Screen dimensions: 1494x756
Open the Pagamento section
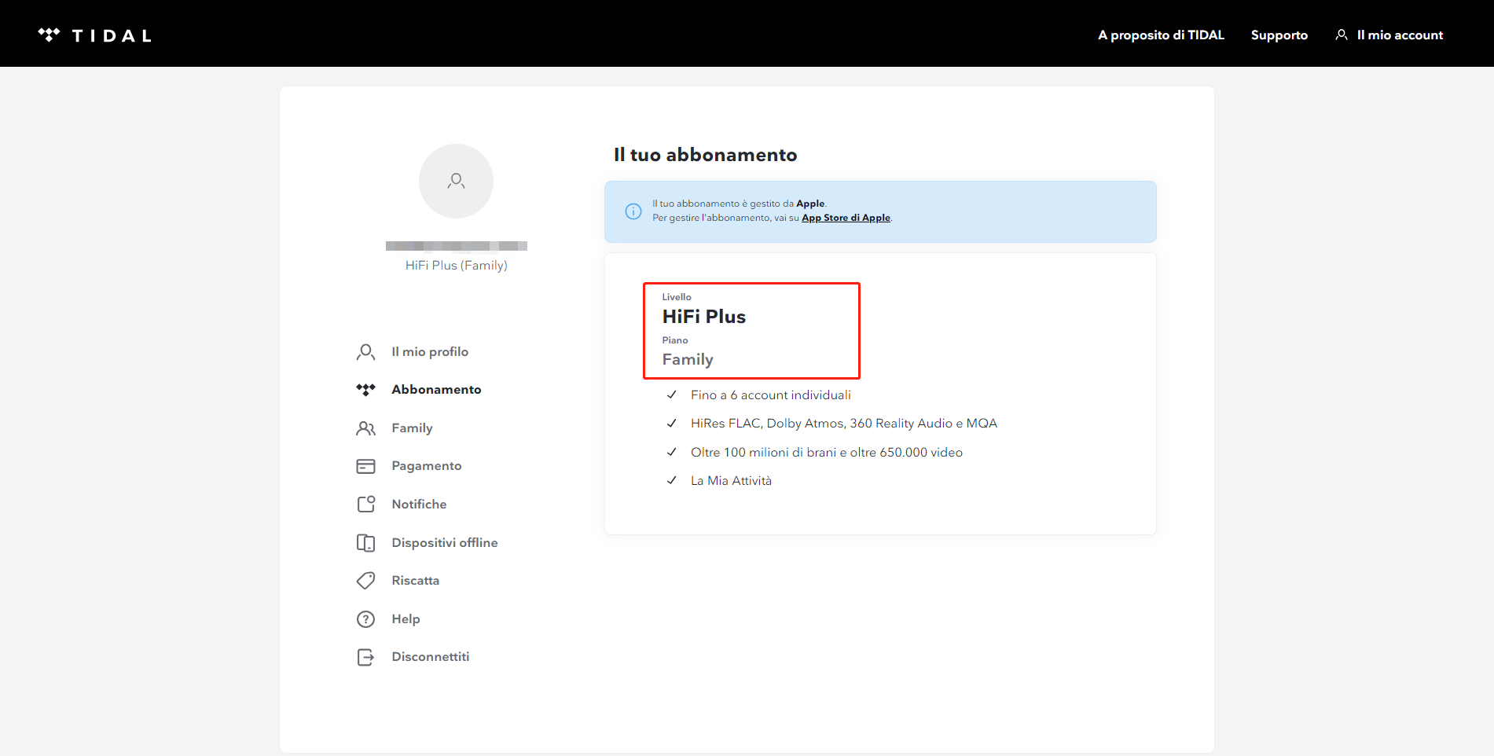[427, 466]
